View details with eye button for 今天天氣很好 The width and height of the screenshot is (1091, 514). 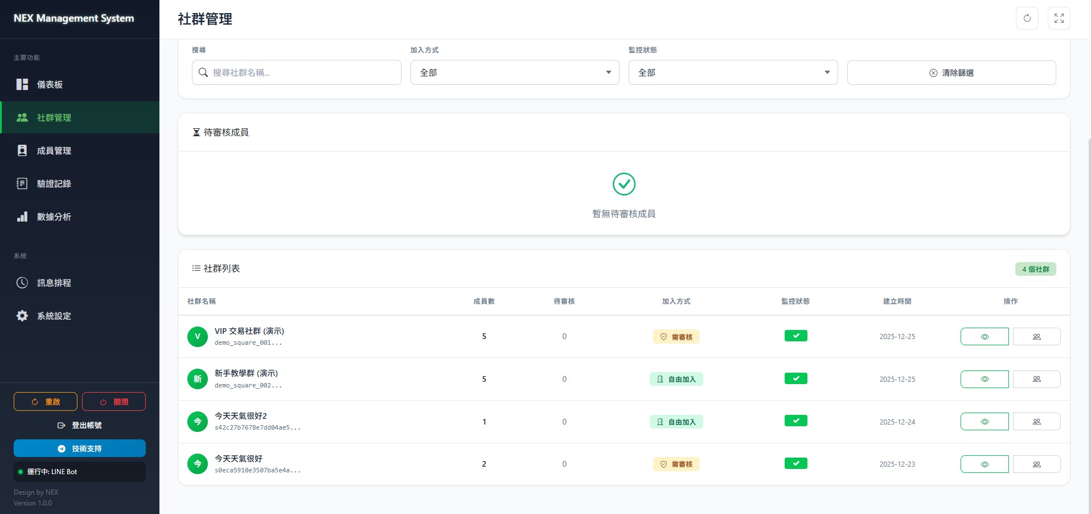984,464
